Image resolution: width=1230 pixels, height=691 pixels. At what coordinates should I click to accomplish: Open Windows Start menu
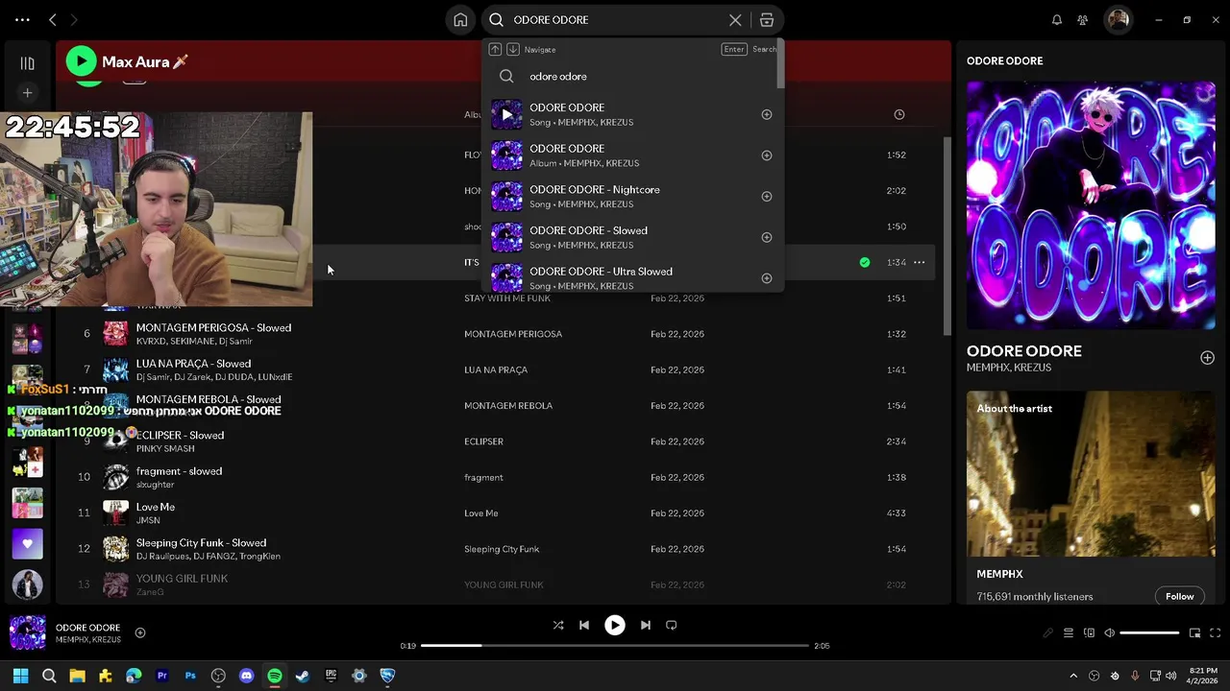coord(21,676)
